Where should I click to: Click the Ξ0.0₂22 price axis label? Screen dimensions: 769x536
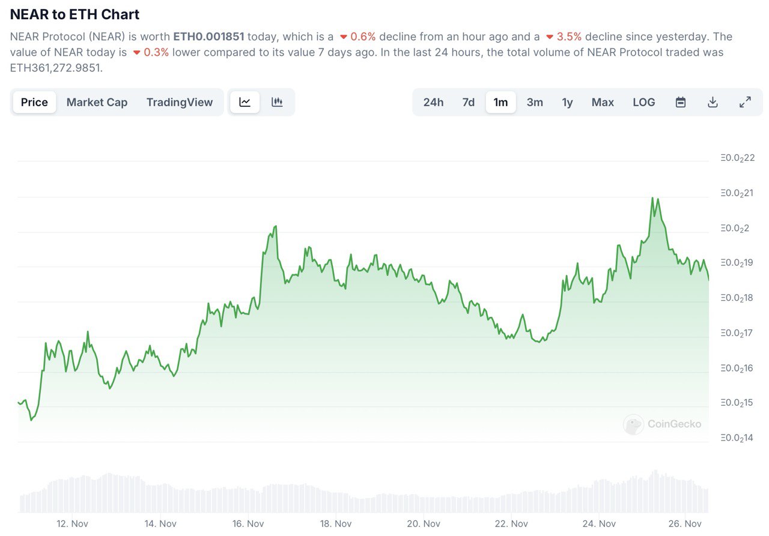coord(737,158)
